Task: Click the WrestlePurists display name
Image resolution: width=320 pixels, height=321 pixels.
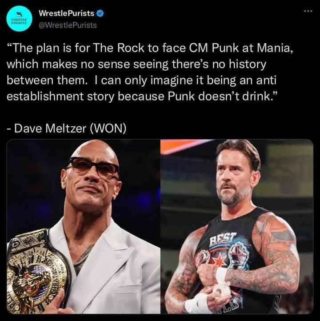Action: coord(67,13)
